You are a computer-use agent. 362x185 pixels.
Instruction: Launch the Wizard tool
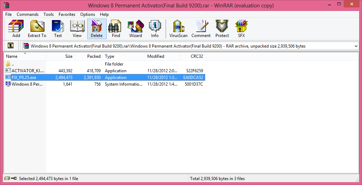(x=136, y=29)
